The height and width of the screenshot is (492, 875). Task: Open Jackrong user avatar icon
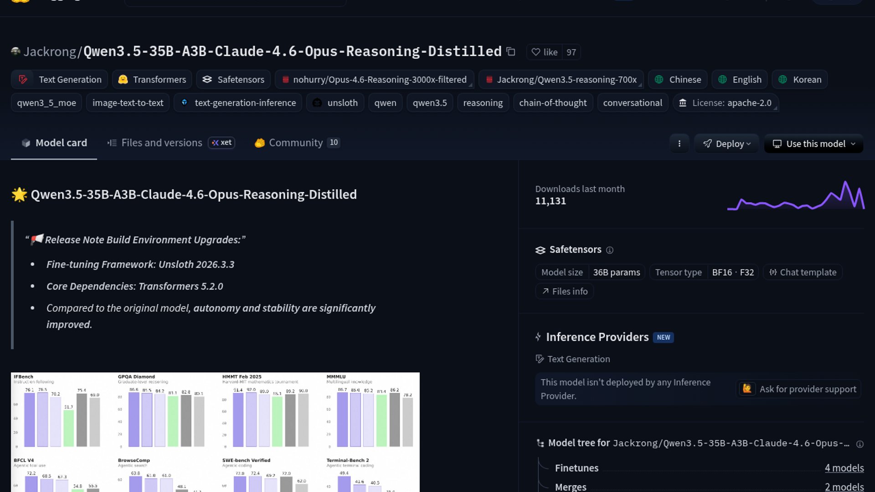[x=15, y=51]
